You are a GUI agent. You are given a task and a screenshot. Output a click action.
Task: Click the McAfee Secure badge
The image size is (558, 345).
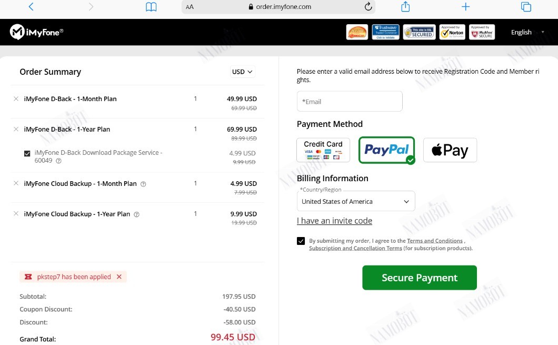(482, 32)
